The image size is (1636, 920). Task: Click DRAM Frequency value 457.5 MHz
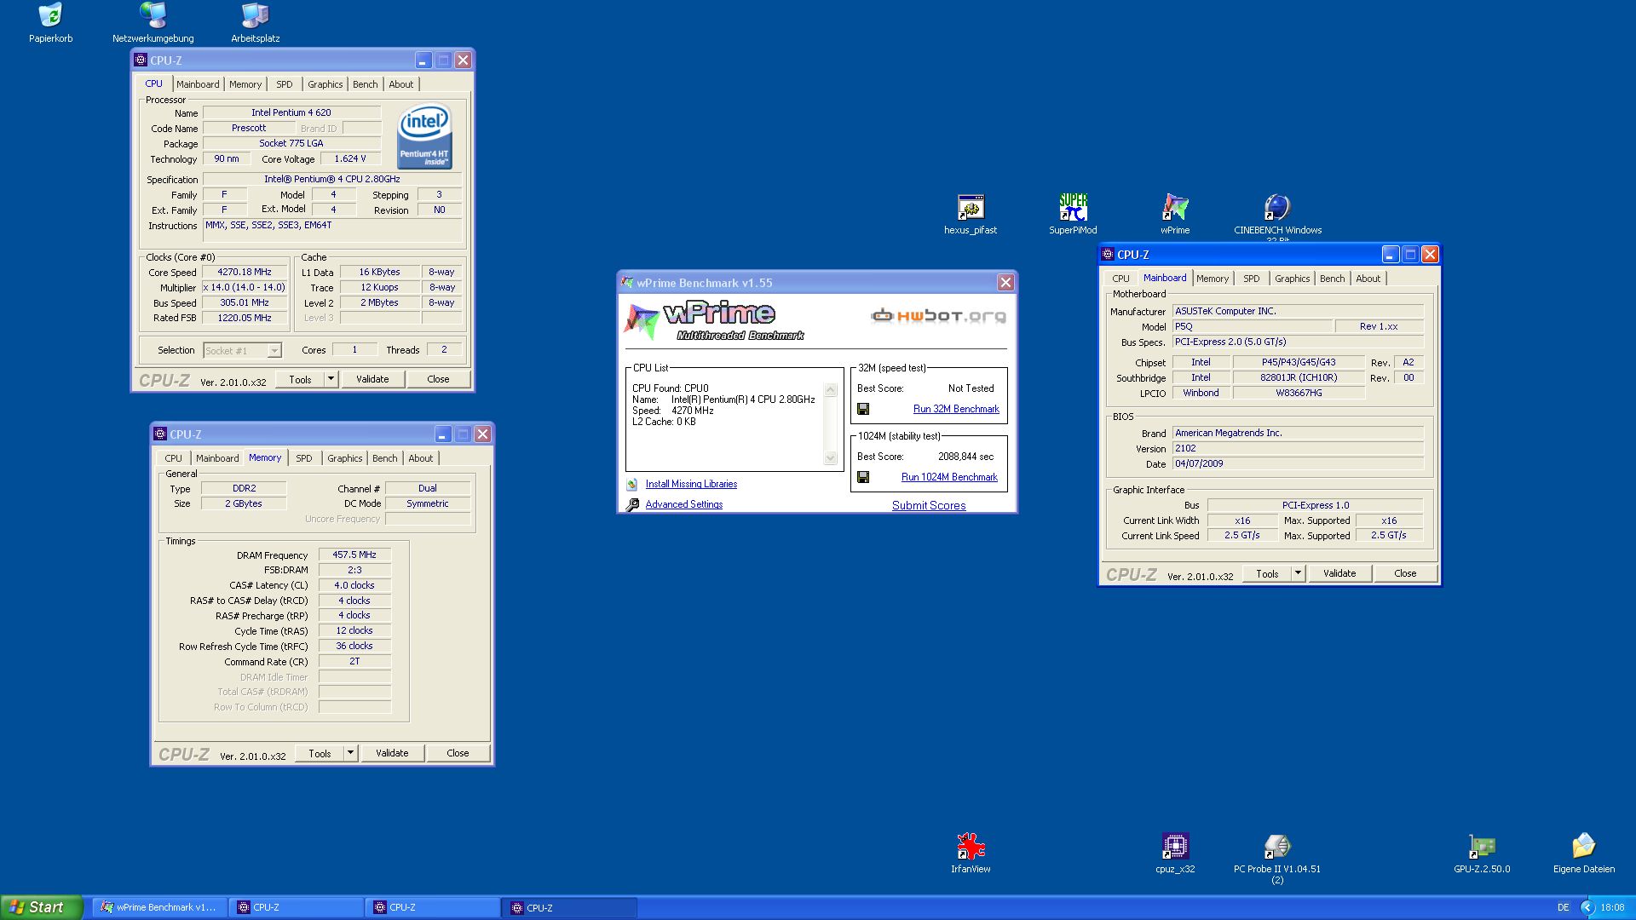354,555
